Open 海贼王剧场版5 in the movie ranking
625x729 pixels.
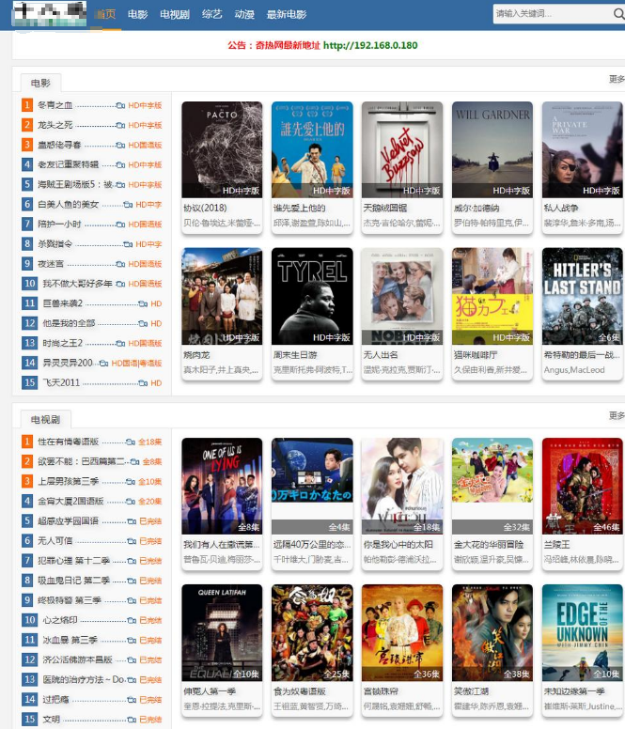coord(75,184)
